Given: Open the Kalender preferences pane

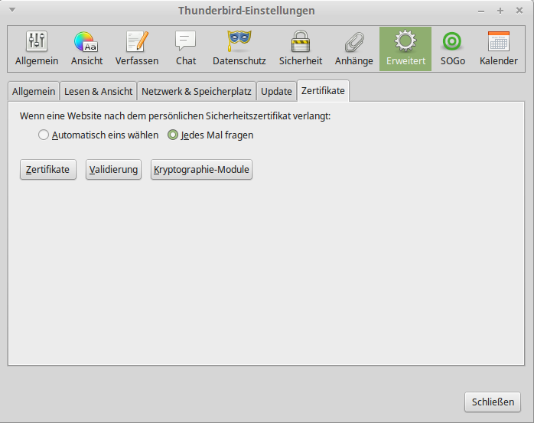Looking at the screenshot, I should click(499, 49).
